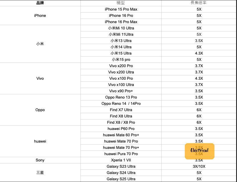
Task: Select the iPhone brand cell
Action: tap(40, 15)
